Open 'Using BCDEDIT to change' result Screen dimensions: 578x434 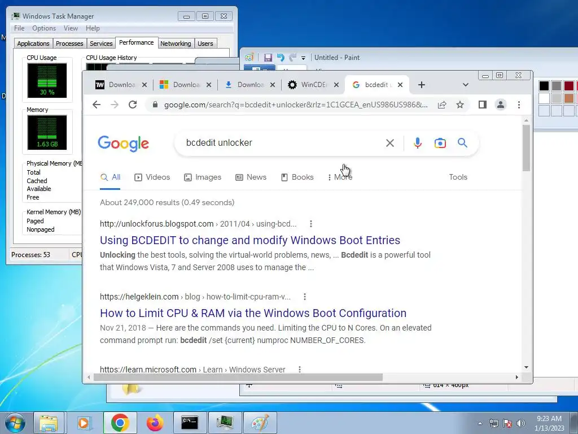[x=250, y=240]
